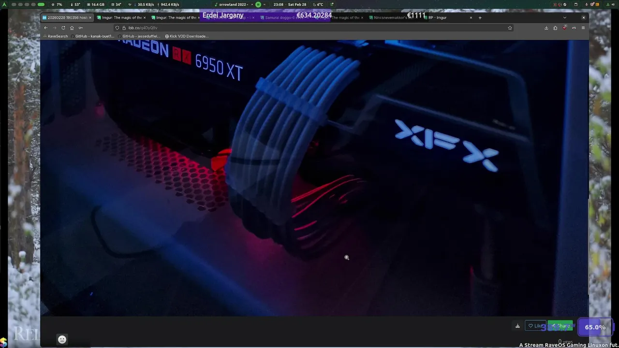This screenshot has width=619, height=348.
Task: Click the 23:08 Sat Feb 28 clock
Action: [x=290, y=4]
